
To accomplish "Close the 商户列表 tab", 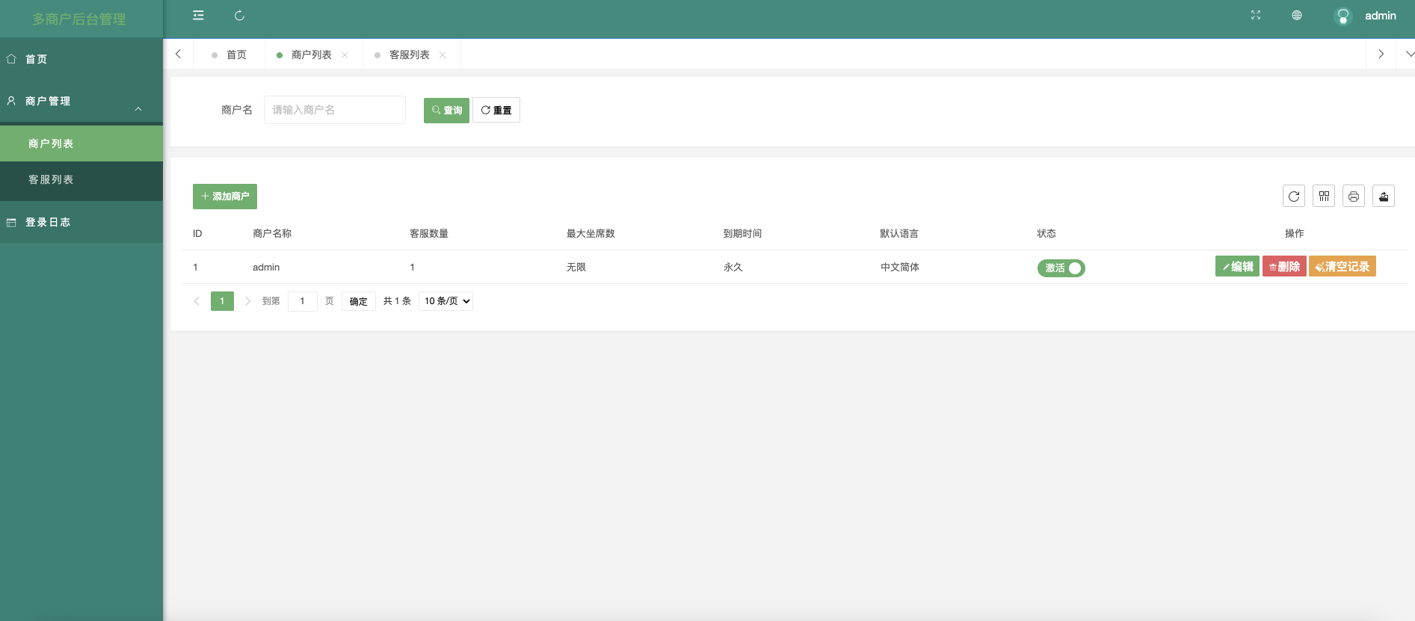I will [x=345, y=55].
